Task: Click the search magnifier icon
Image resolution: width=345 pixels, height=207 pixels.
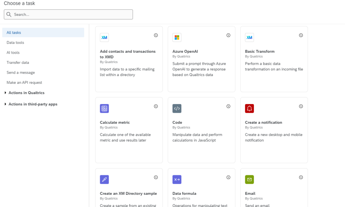Action: click(9, 14)
